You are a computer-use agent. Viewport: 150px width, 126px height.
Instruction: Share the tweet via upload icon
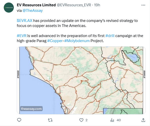(x=143, y=120)
